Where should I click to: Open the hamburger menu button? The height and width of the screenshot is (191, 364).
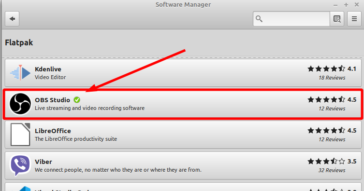point(354,19)
